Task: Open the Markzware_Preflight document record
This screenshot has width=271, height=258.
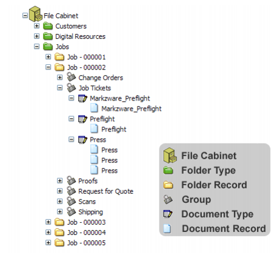Action: (132, 108)
